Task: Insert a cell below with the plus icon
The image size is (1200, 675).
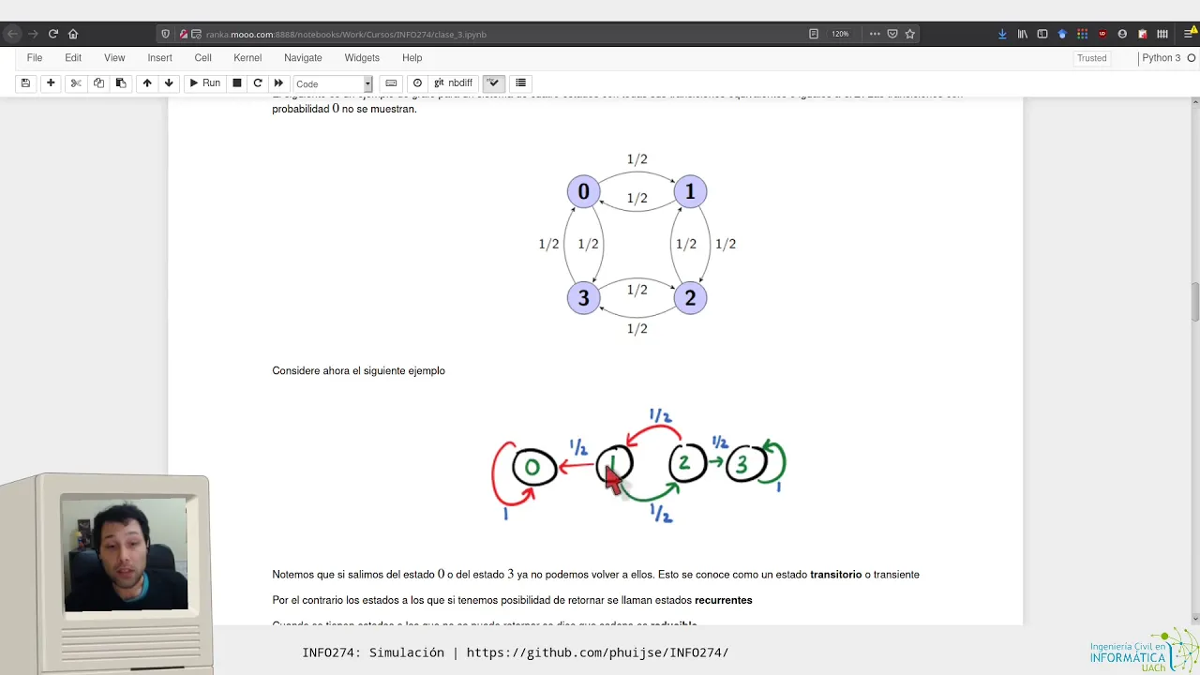Action: [x=51, y=83]
